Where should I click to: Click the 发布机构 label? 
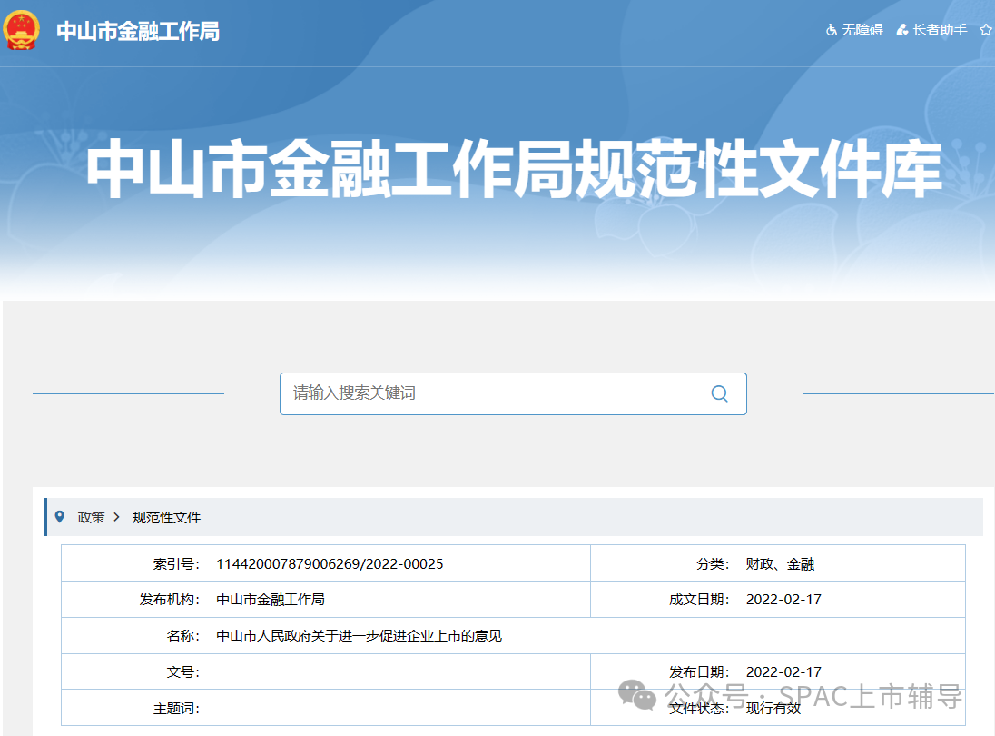point(170,600)
